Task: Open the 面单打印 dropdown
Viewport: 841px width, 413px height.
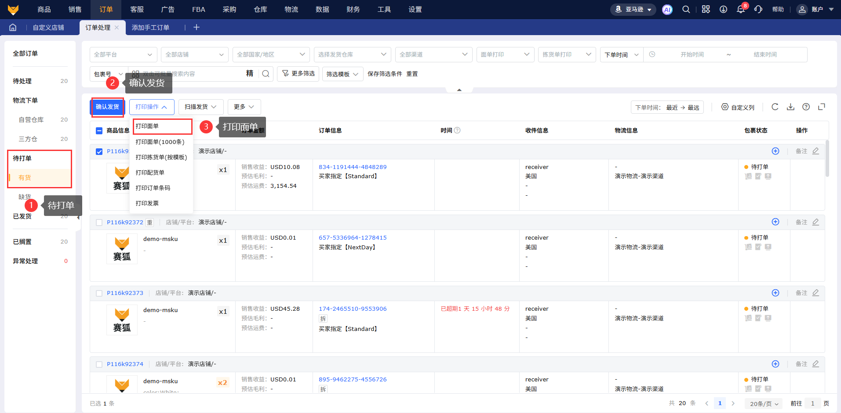Action: click(505, 54)
